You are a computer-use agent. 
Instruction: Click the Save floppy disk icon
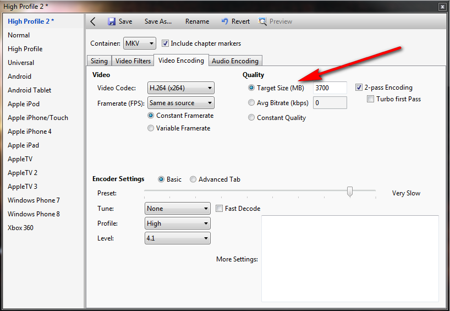click(x=112, y=21)
